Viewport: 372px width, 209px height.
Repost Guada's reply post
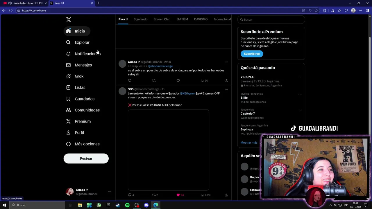(154, 80)
